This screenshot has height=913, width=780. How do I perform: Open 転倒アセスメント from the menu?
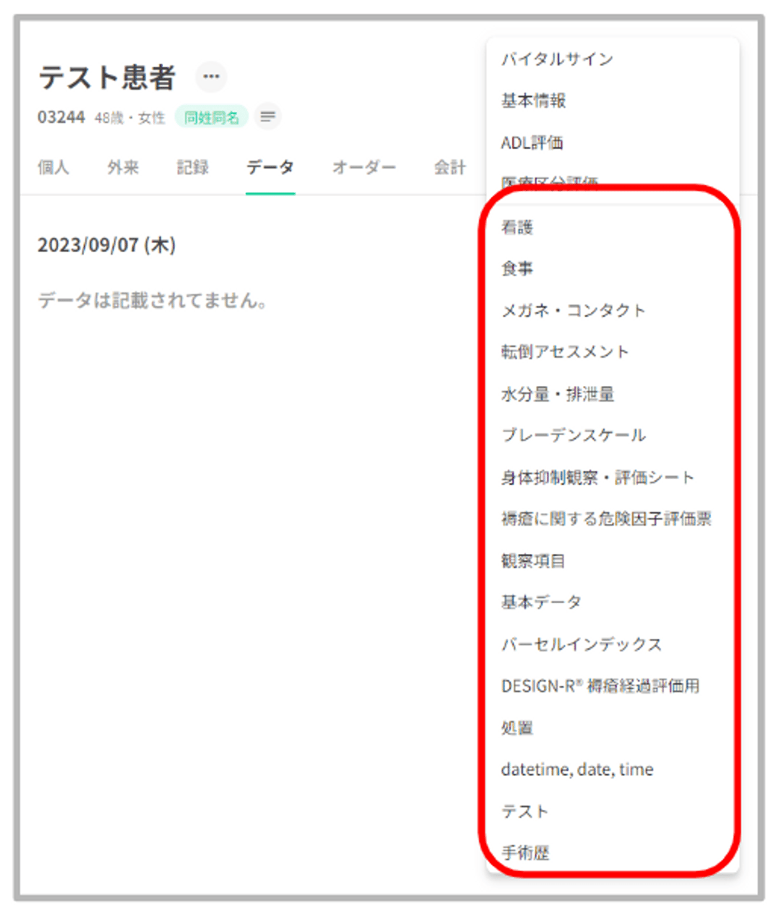[x=564, y=352]
